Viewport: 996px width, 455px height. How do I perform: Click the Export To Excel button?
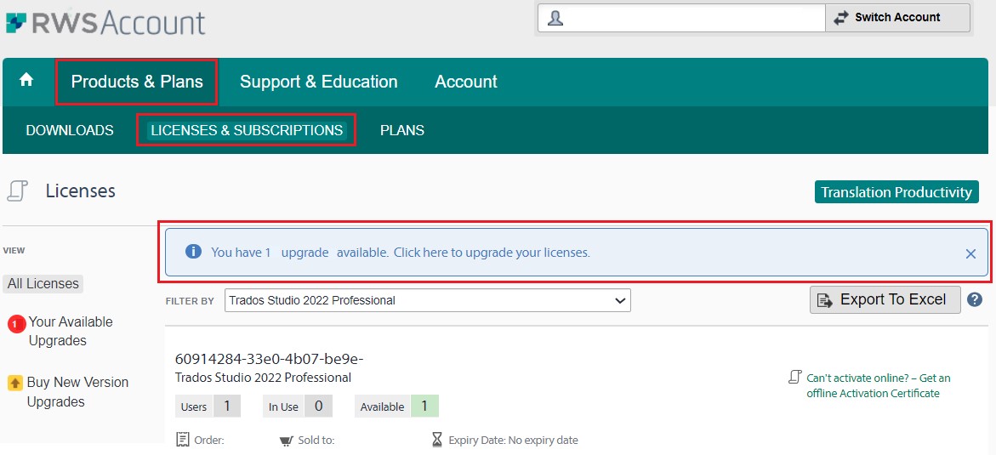click(885, 299)
